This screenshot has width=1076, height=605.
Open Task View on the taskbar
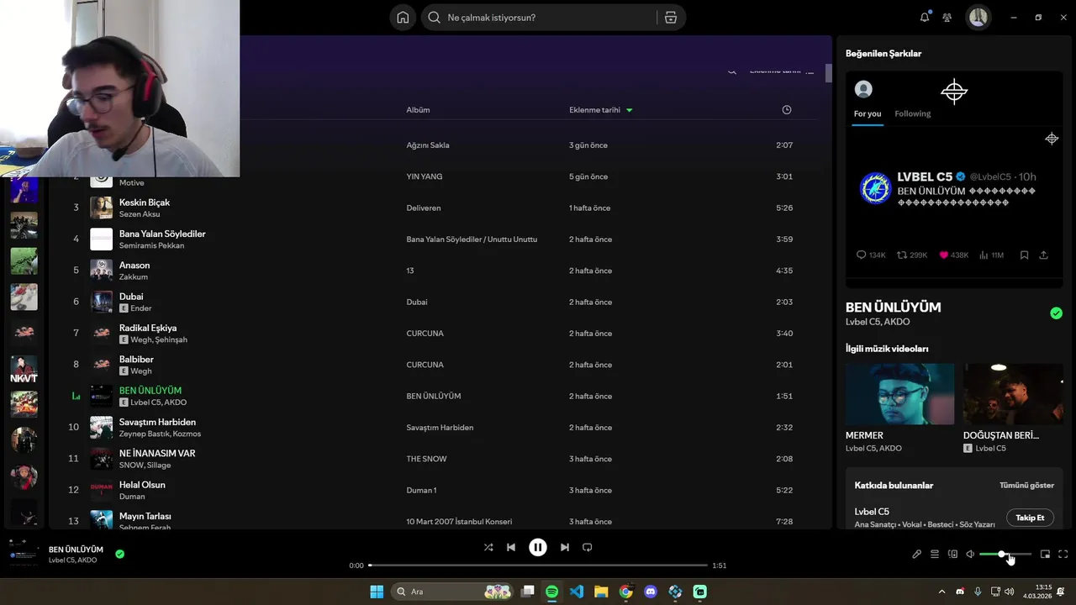[x=527, y=592]
